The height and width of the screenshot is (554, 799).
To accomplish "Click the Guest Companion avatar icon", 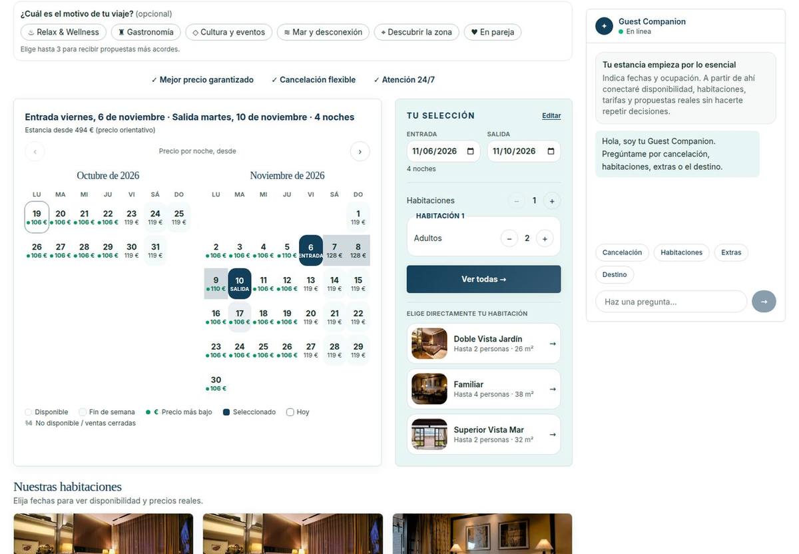I will (x=604, y=26).
